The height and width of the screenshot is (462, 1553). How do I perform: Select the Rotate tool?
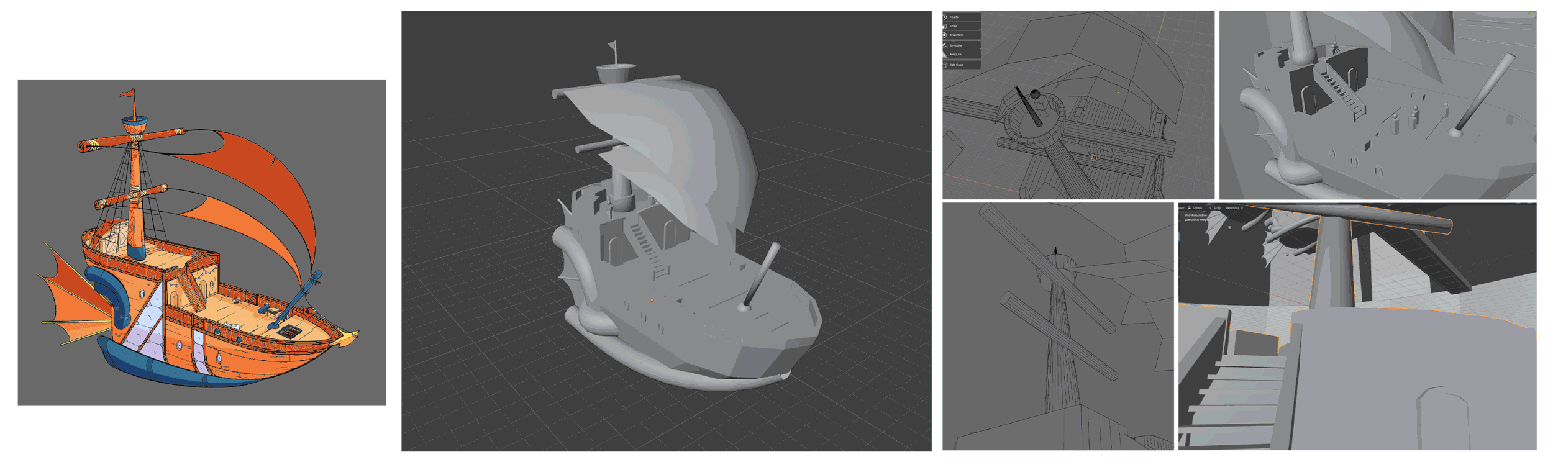pyautogui.click(x=961, y=17)
